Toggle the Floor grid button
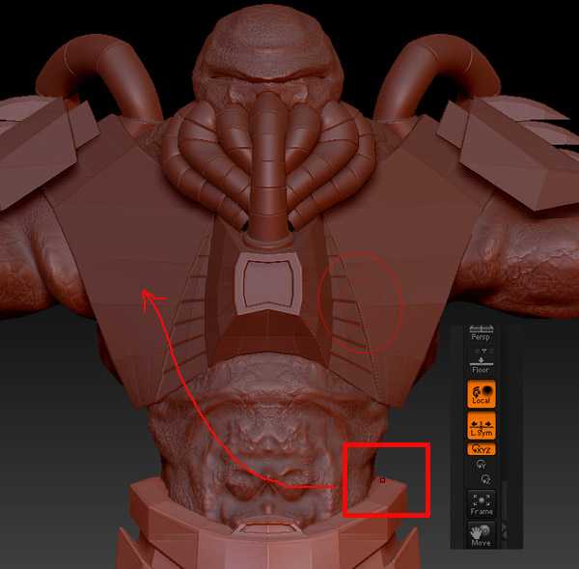Image resolution: width=579 pixels, height=569 pixels. coord(481,366)
